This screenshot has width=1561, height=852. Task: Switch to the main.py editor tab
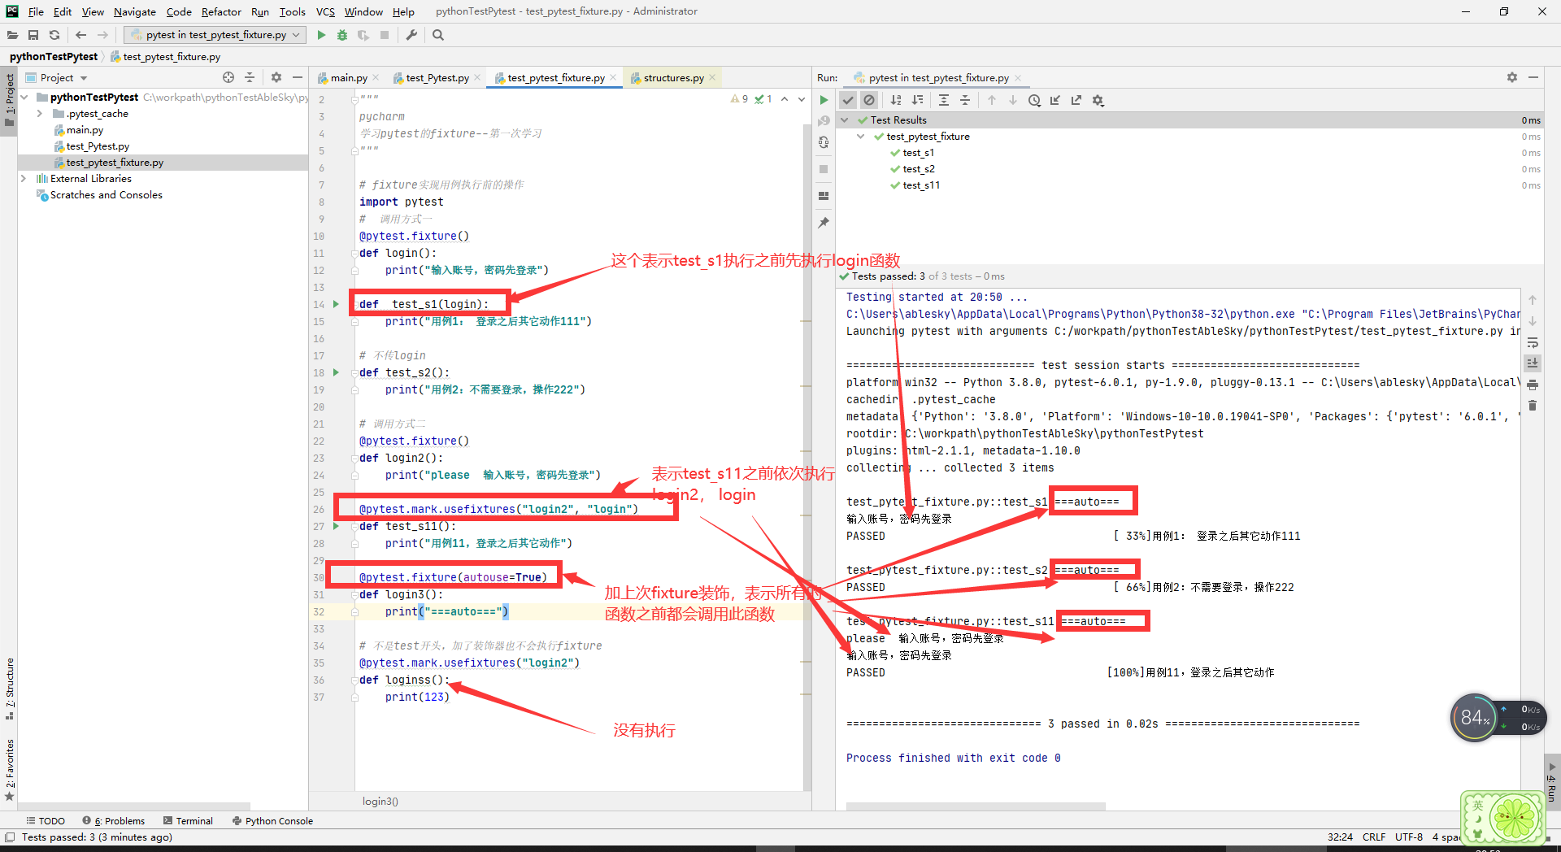click(349, 78)
